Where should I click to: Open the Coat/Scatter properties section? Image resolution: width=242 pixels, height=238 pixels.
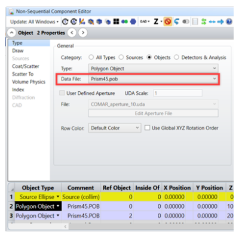[x=26, y=66]
